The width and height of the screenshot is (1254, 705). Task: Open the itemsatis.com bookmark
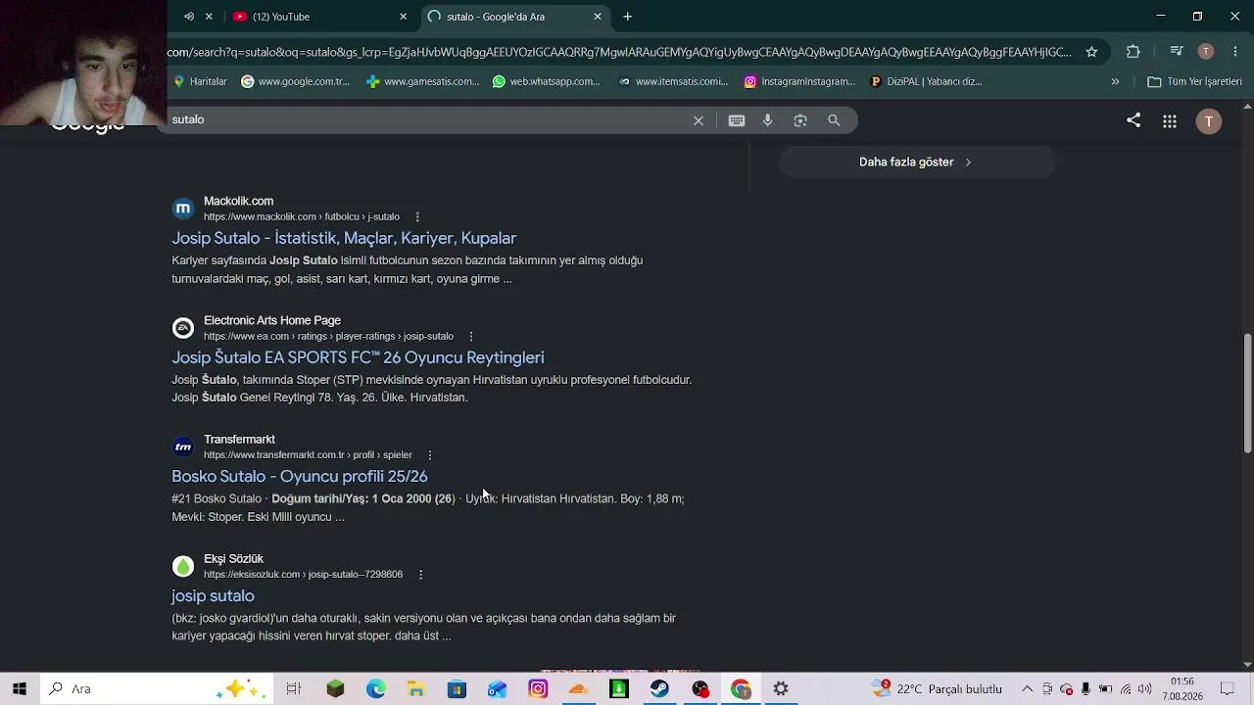click(673, 81)
